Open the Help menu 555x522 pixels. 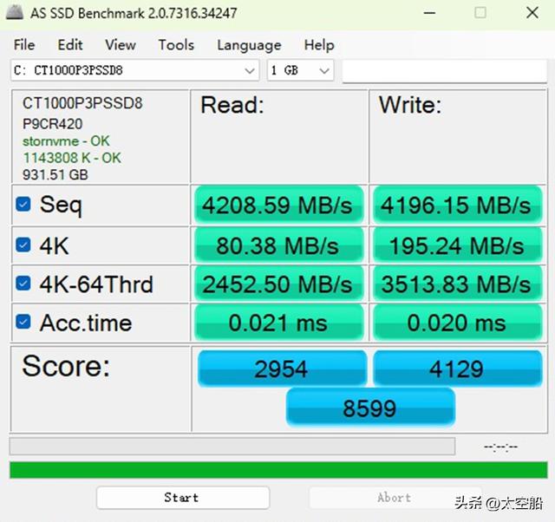point(319,45)
